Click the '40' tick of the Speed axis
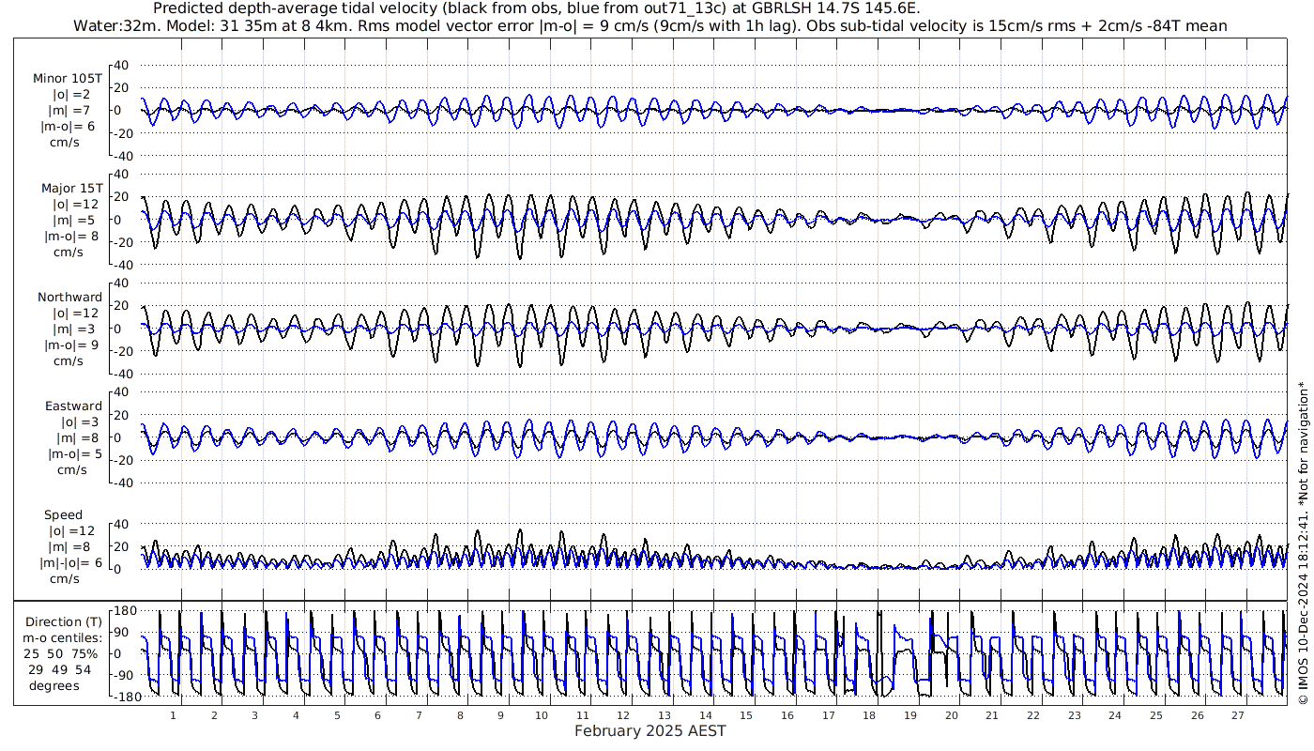This screenshot has width=1314, height=751. coord(121,524)
